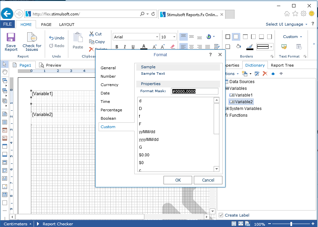Switch to the Report Tree tab
318x227 pixels.
(x=282, y=65)
